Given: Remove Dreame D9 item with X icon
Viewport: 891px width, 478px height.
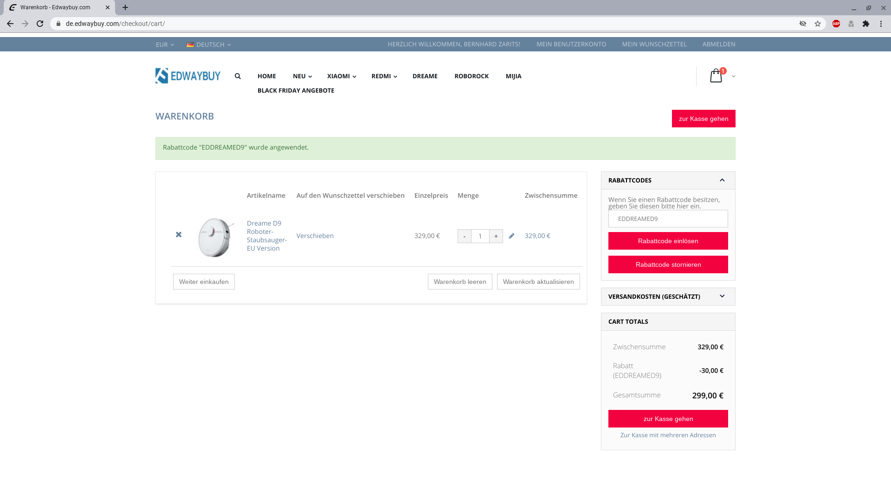Looking at the screenshot, I should [179, 235].
